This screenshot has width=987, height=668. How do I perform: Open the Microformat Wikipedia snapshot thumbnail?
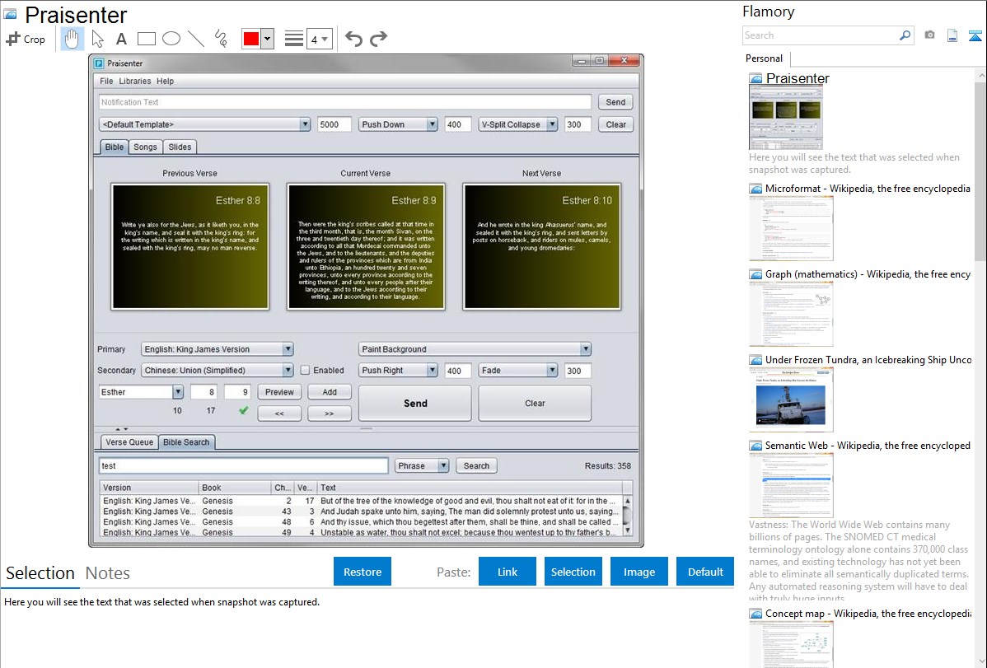point(791,228)
